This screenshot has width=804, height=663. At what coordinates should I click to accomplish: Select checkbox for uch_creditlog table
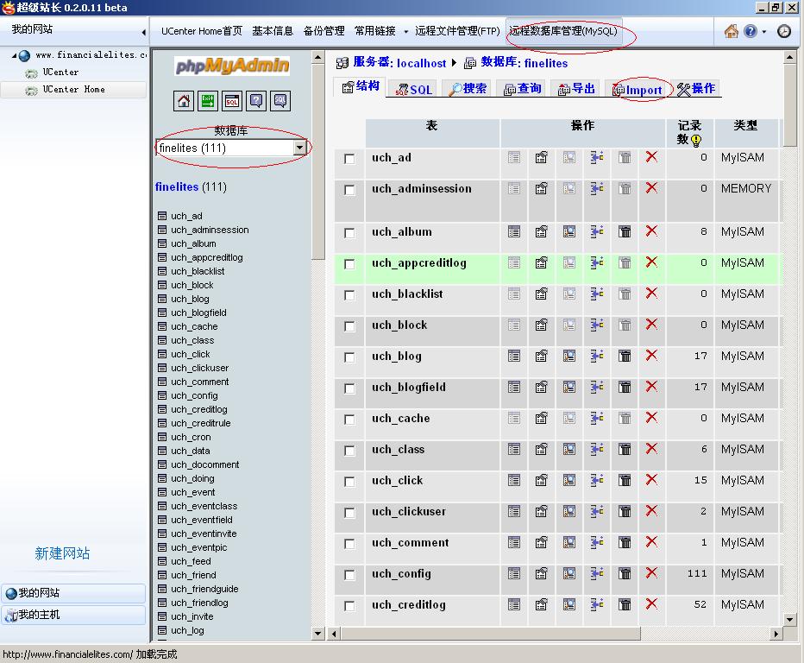coord(349,606)
